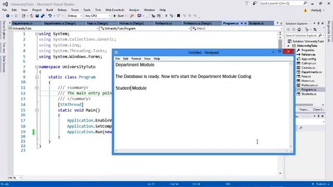Screen dimensions: 333x187
Task: Click the Home icon in Solution Explorer
Action: [x=299, y=30]
